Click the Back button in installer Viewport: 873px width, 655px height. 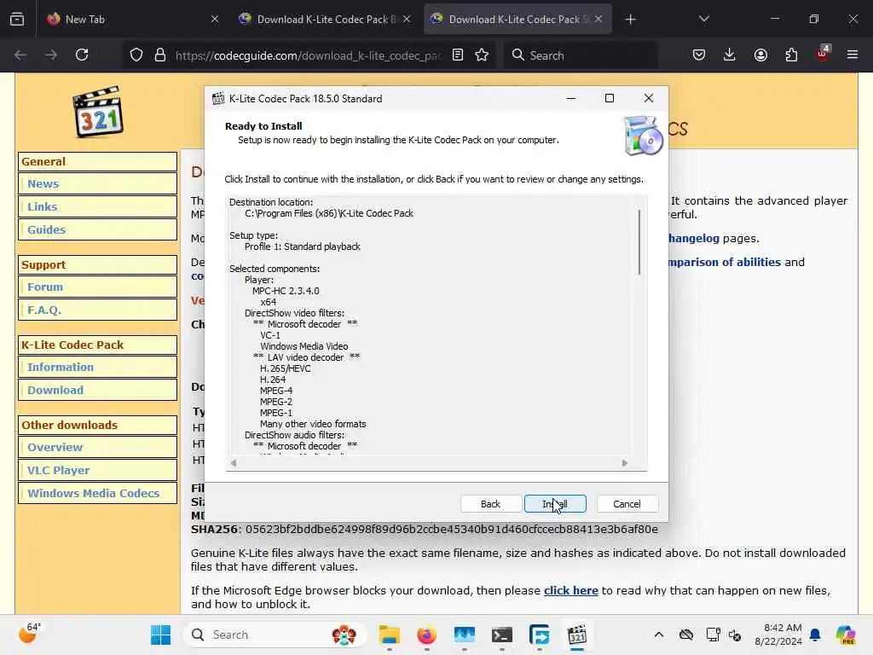(490, 503)
